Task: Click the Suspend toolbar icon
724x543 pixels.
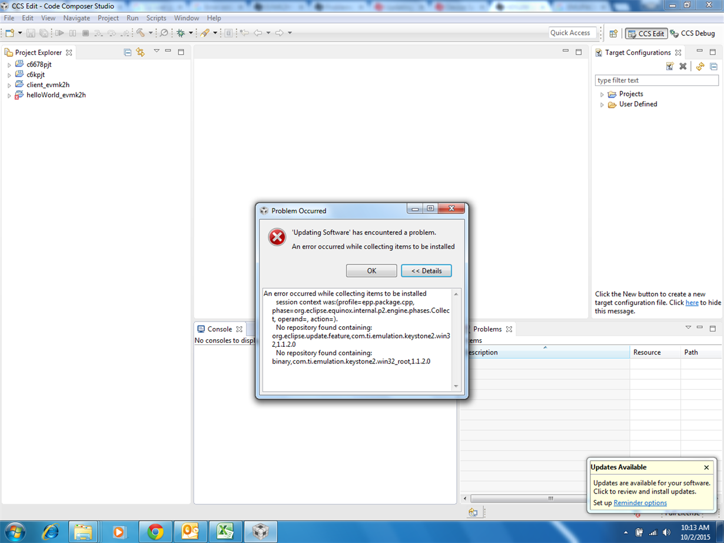Action: 72,33
